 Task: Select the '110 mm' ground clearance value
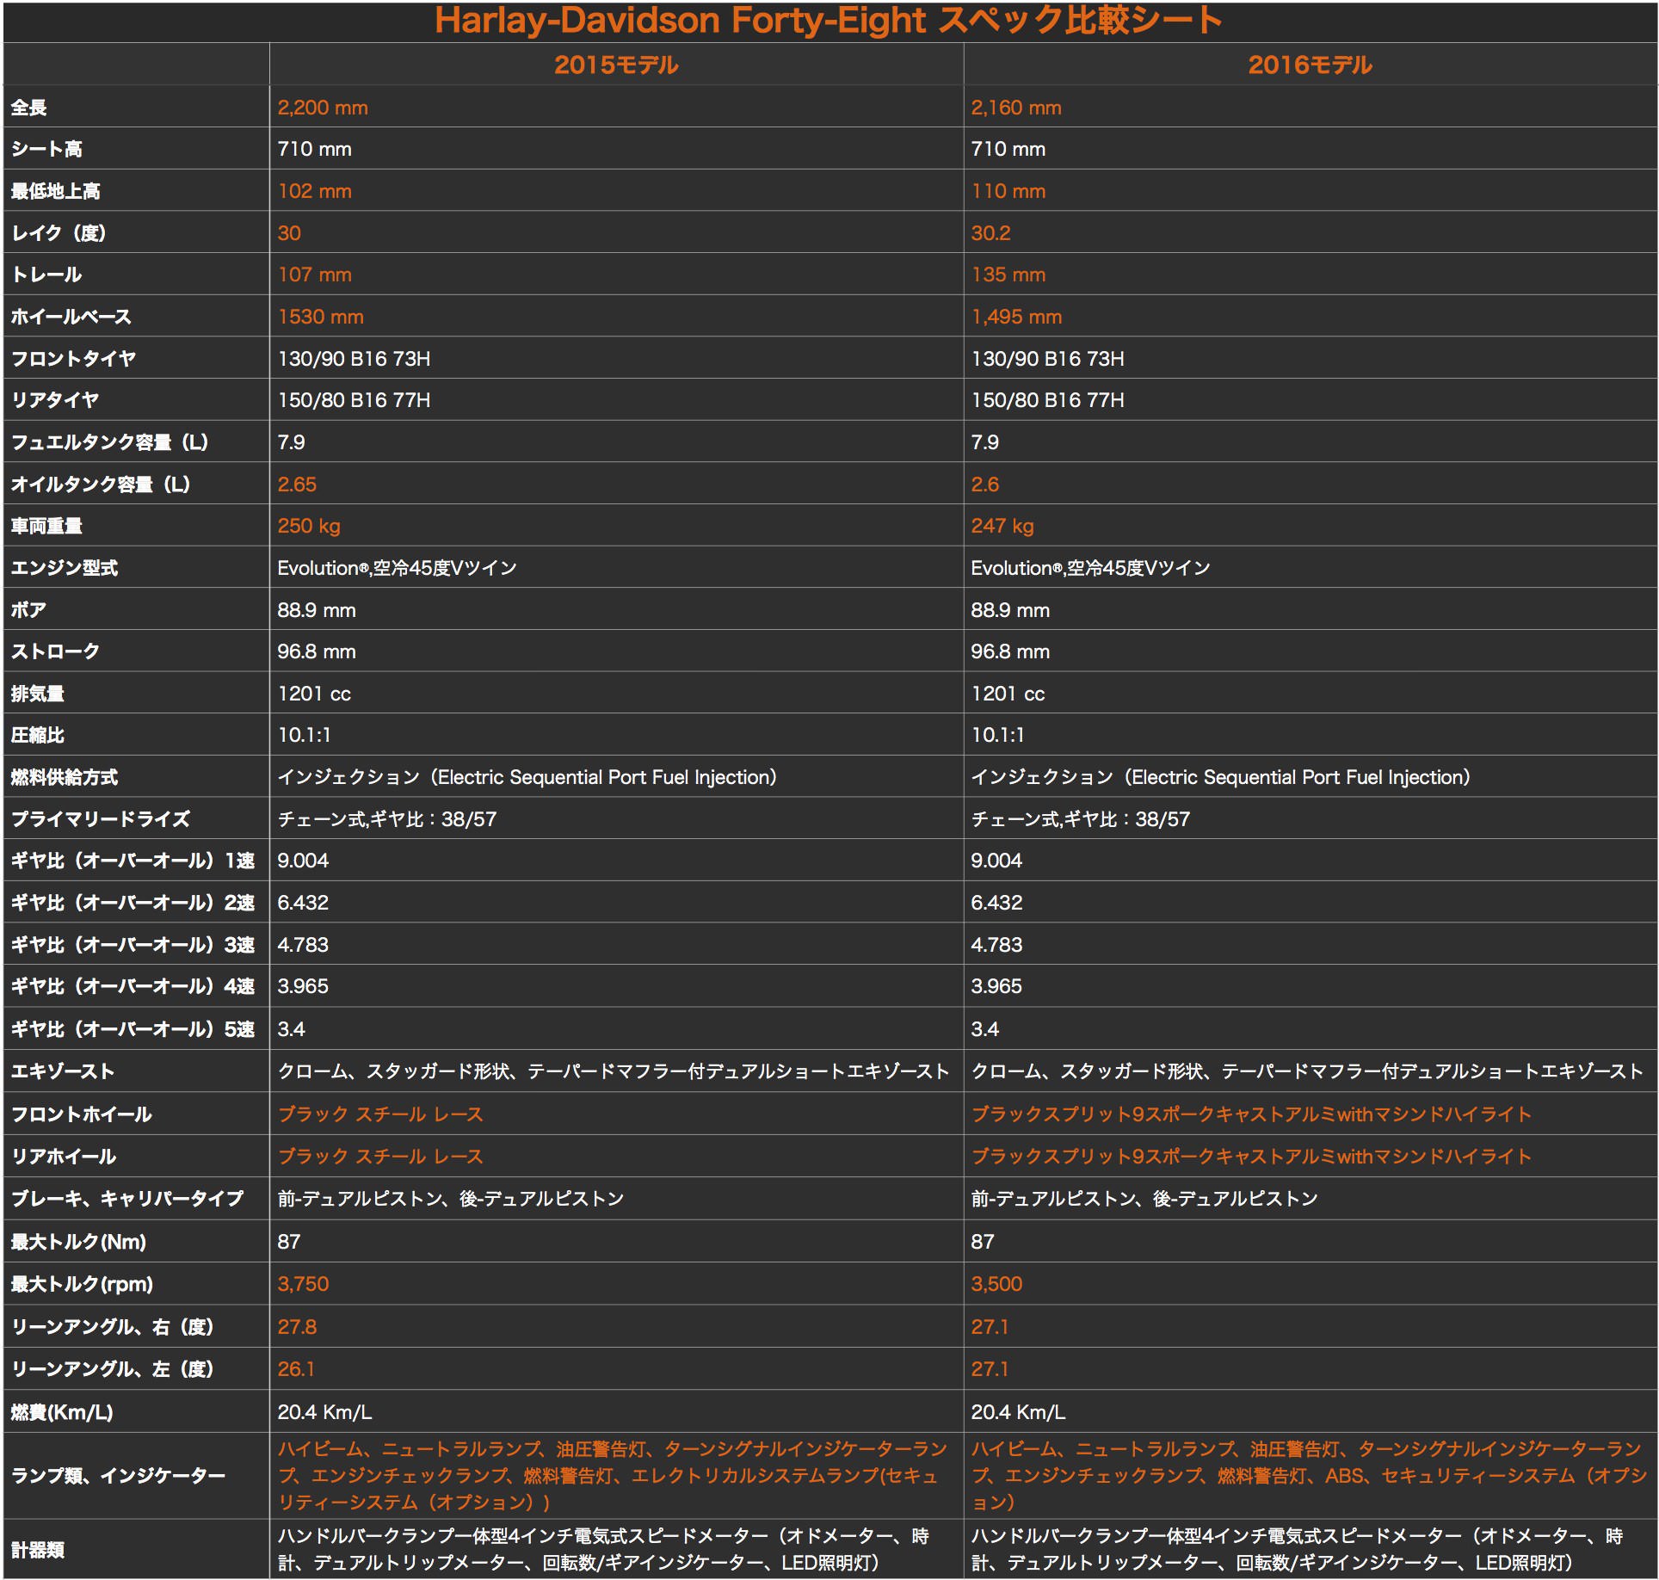(x=1008, y=191)
